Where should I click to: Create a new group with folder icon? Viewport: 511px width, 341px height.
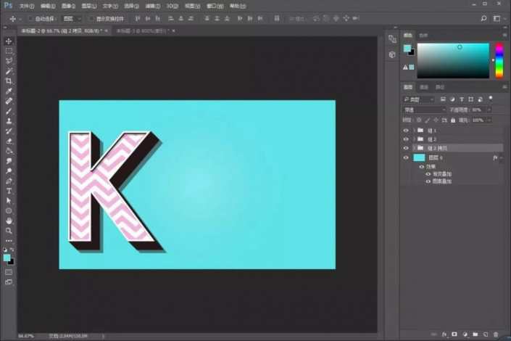(x=475, y=334)
